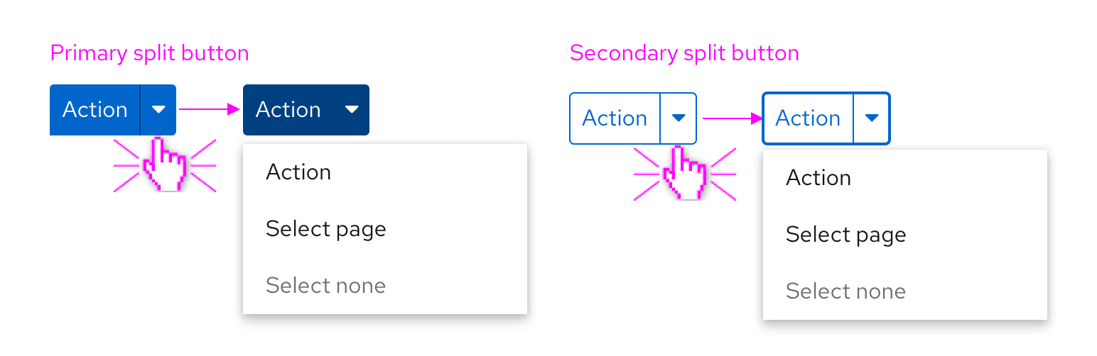
Task: Close the caret on the bold-outlined secondary button
Action: point(872,118)
